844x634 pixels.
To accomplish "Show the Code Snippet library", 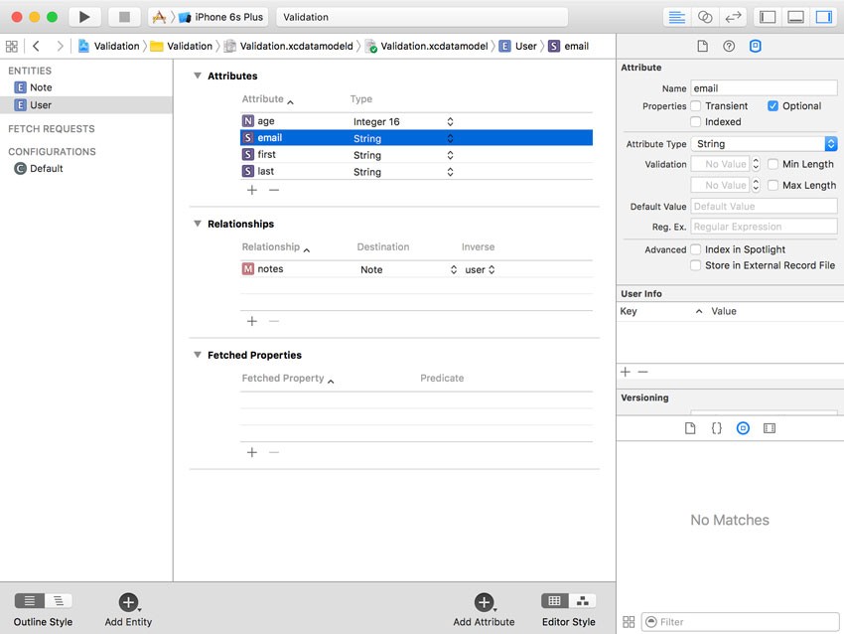I will click(717, 428).
